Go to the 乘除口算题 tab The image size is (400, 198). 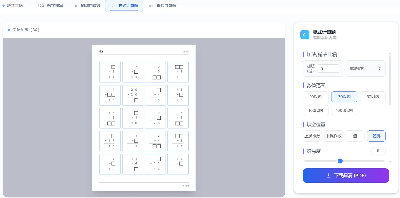click(162, 6)
